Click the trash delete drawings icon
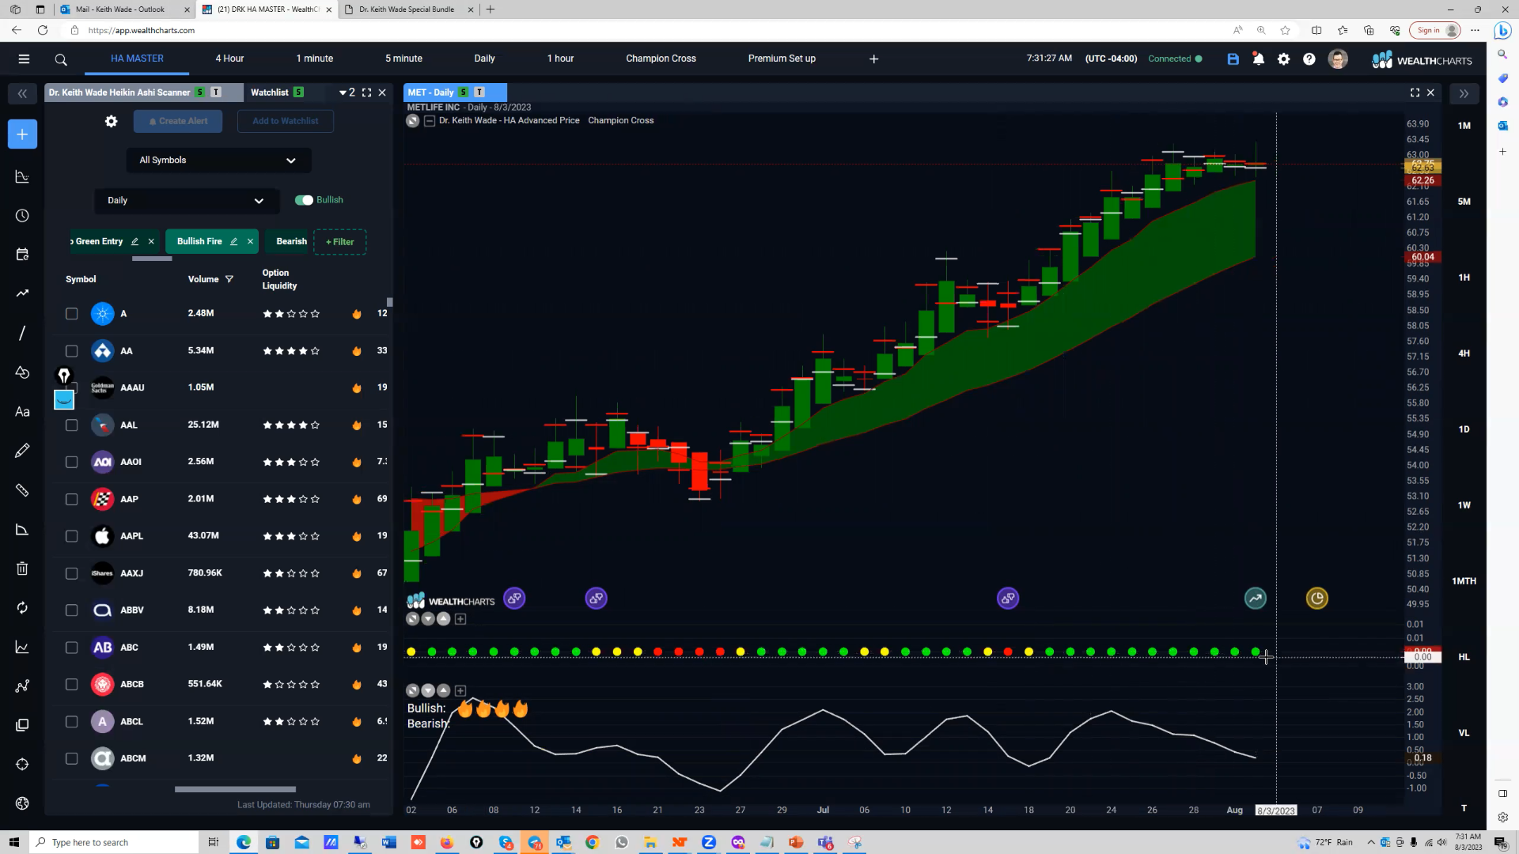Viewport: 1519px width, 854px height. point(22,569)
